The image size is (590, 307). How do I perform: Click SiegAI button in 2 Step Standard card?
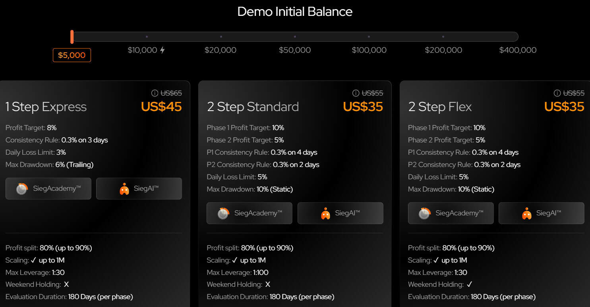pos(340,213)
